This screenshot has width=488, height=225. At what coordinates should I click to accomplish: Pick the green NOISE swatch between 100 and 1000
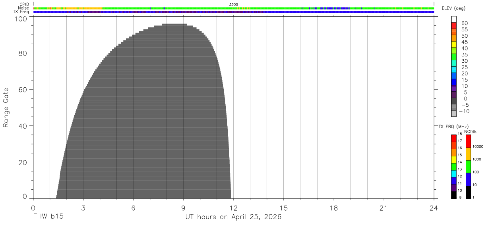point(468,167)
